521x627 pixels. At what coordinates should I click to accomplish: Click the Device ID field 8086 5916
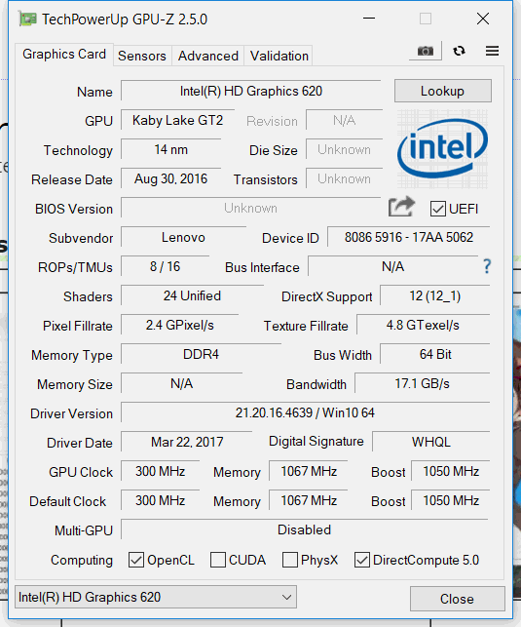(409, 237)
